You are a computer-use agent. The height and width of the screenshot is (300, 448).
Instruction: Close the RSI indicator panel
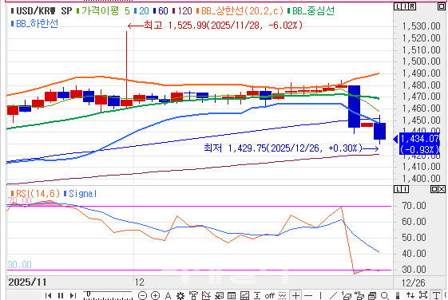[x=442, y=189]
